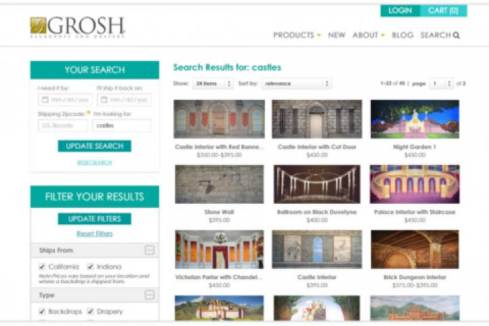Collapse Ships From section minus icon
Screen dimensions: 489x326
(x=149, y=250)
